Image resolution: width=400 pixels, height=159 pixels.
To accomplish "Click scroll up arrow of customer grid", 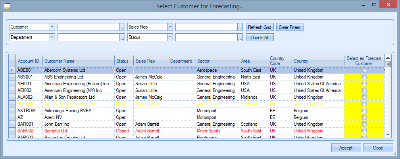I will 388,58.
